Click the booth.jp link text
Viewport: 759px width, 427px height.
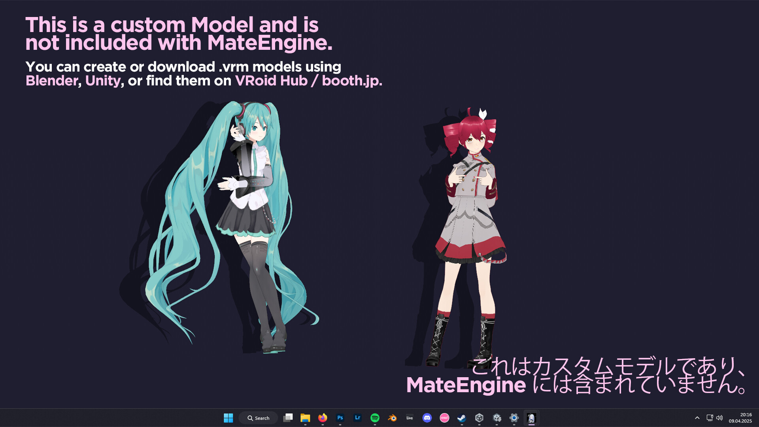(x=350, y=81)
